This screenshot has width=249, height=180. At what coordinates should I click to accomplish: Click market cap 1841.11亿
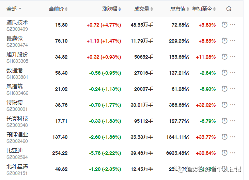178,137
